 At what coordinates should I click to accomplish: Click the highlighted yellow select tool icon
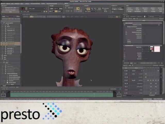click(78, 9)
